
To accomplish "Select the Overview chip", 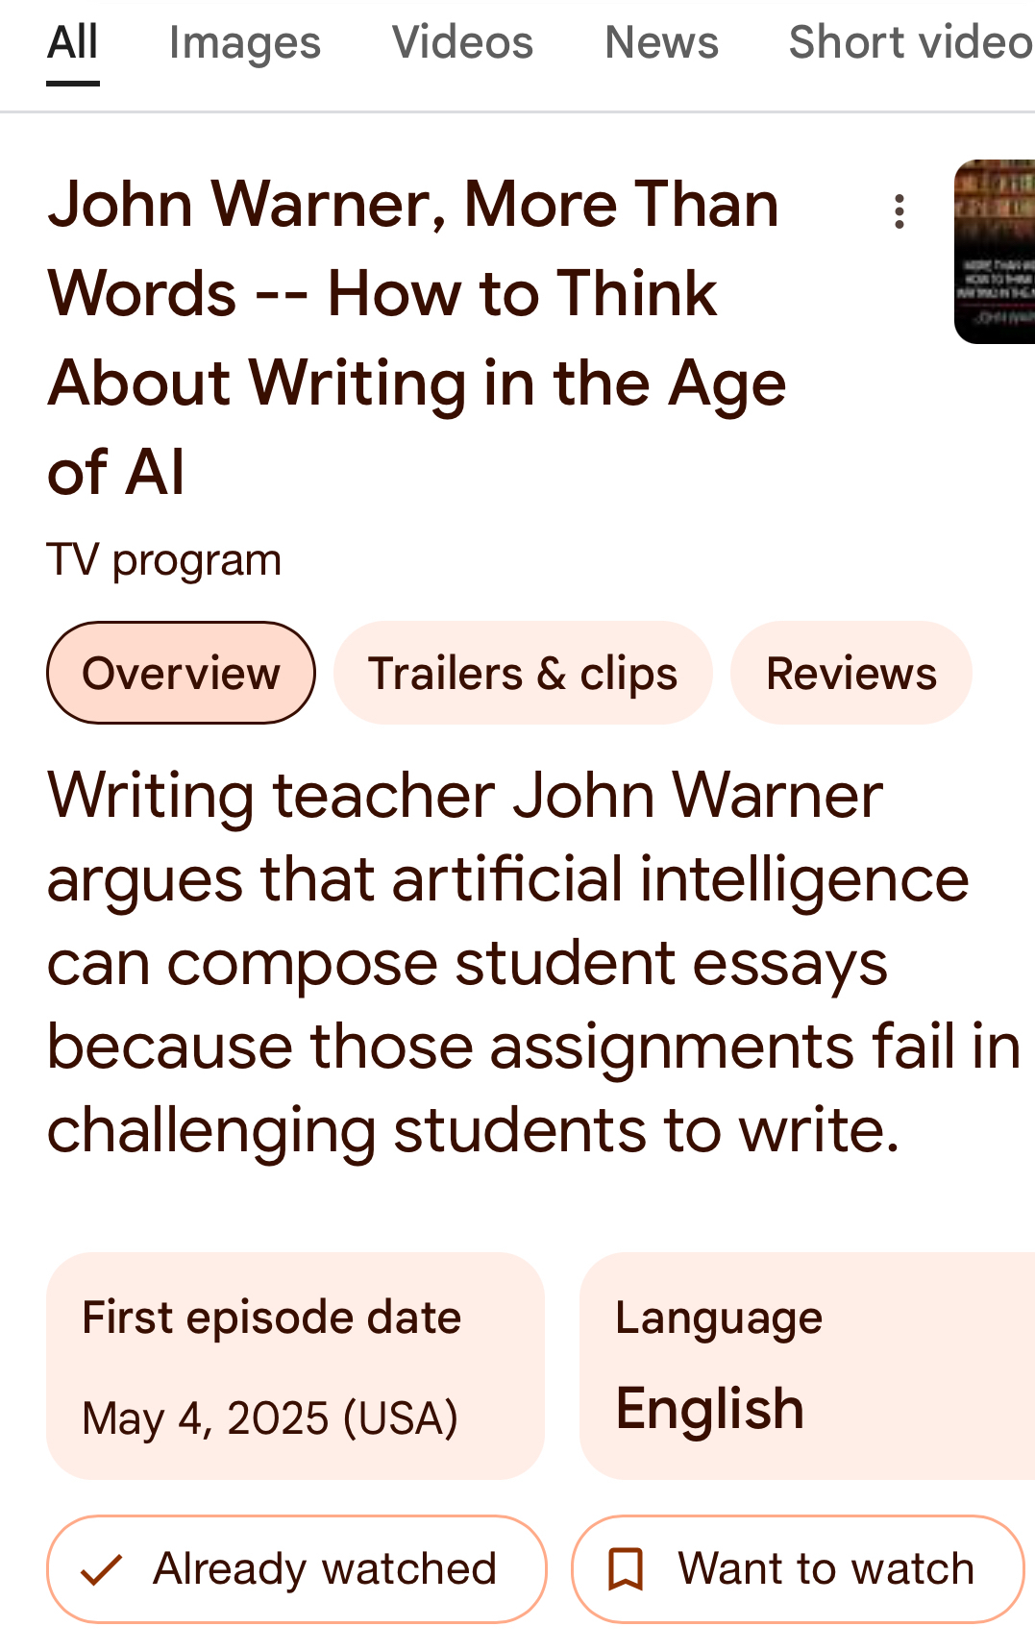I will coord(181,673).
